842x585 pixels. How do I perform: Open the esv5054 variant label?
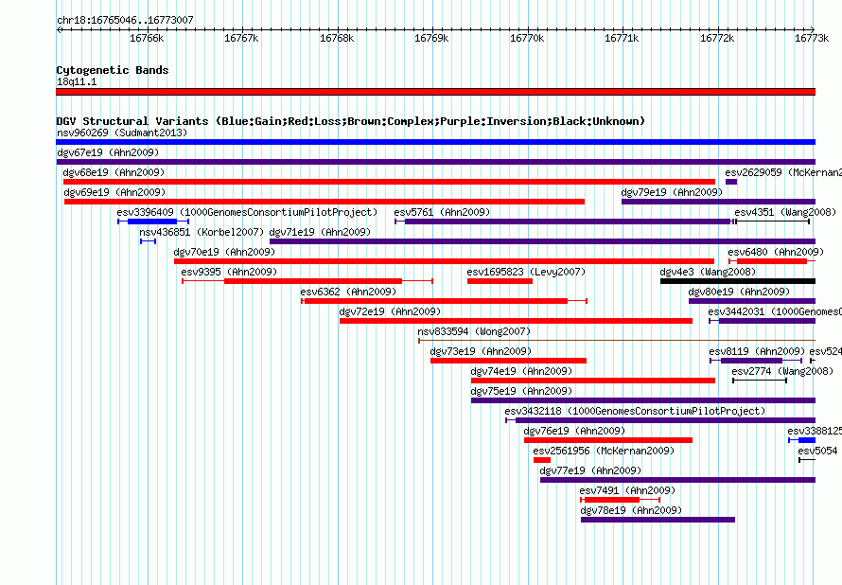[817, 451]
